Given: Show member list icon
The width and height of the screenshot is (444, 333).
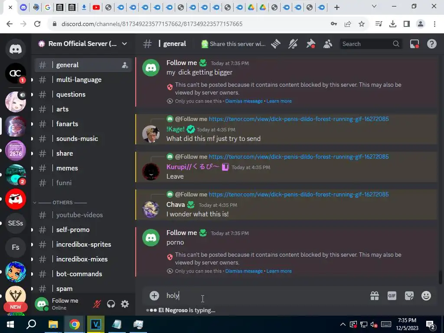Looking at the screenshot, I should pos(328,44).
